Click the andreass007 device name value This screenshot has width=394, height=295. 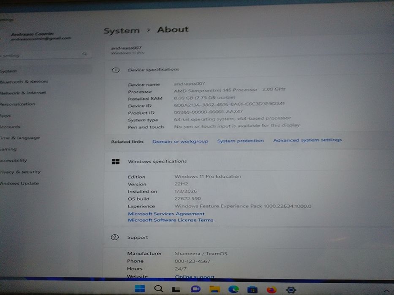pos(189,83)
